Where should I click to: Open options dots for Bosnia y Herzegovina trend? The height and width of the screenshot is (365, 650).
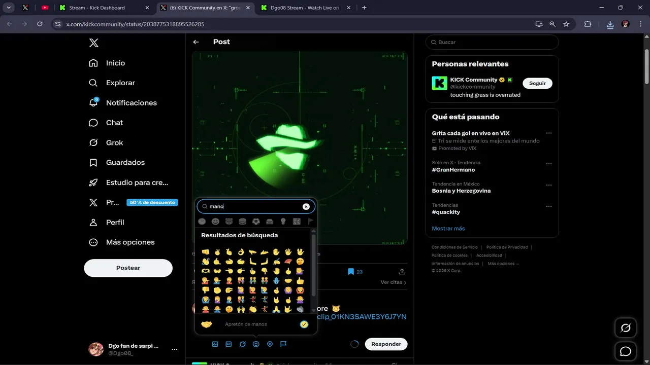point(549,185)
